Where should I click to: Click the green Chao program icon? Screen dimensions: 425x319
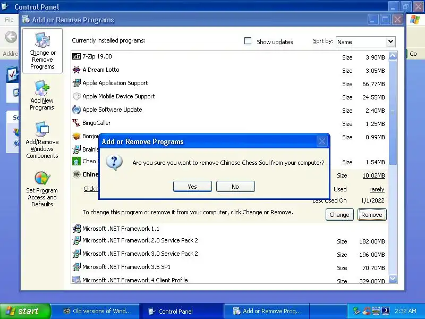76,162
